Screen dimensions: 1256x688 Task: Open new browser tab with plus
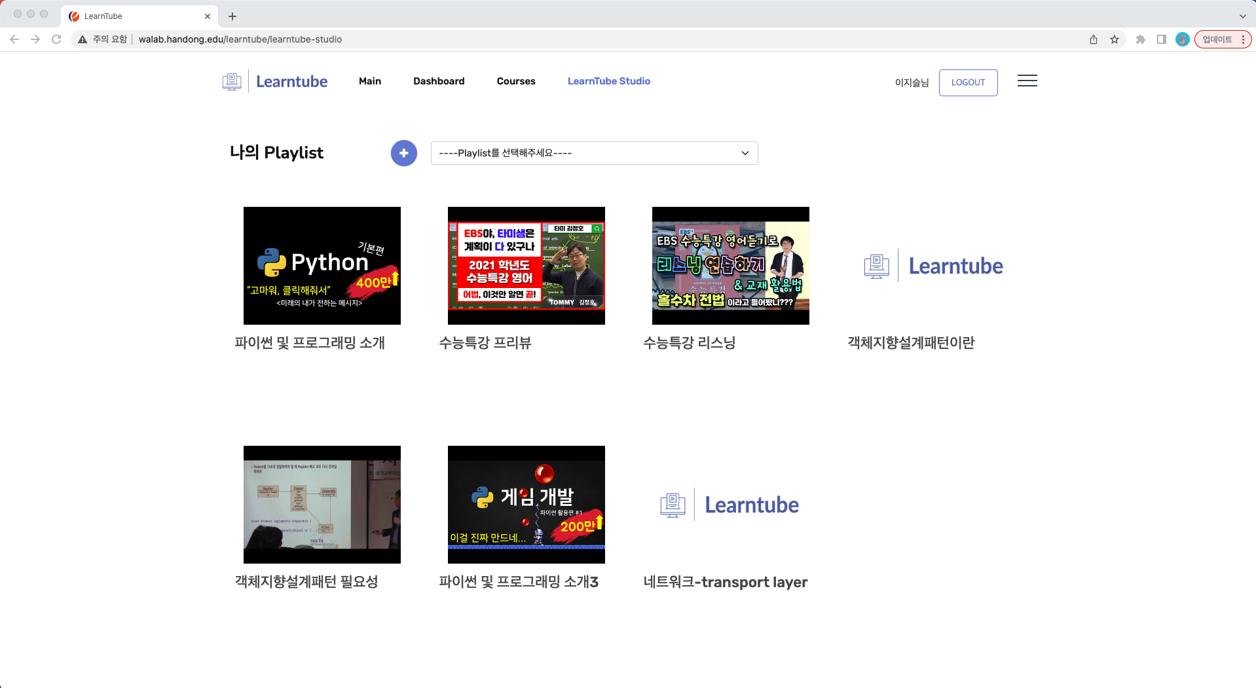click(232, 16)
